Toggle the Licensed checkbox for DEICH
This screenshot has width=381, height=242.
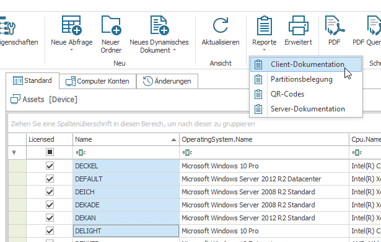[x=50, y=192]
